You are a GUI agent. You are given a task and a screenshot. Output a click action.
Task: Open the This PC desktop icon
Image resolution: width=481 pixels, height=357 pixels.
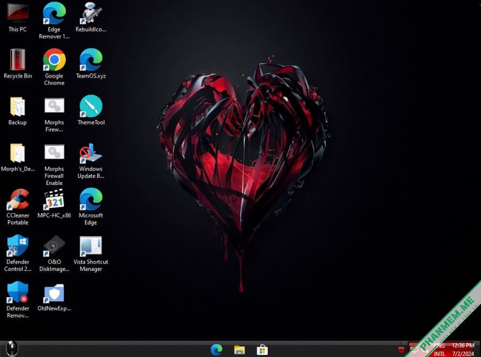coord(18,17)
